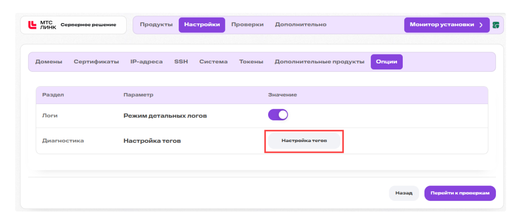
Task: Click the green icon beside Монитор установки
Action: [496, 25]
